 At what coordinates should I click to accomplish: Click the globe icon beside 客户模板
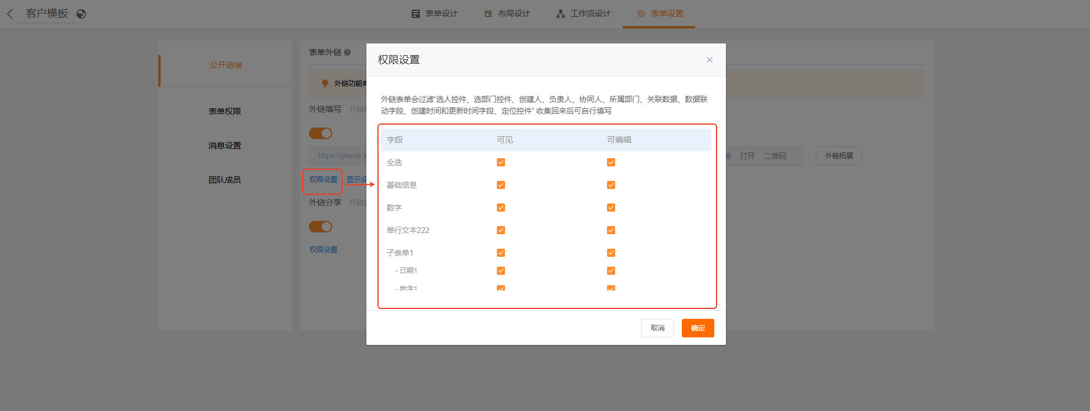tap(81, 14)
